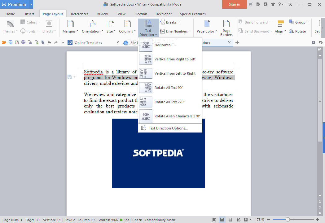325x223 pixels.
Task: Collapse the Text Direction menu button
Action: tap(148, 28)
